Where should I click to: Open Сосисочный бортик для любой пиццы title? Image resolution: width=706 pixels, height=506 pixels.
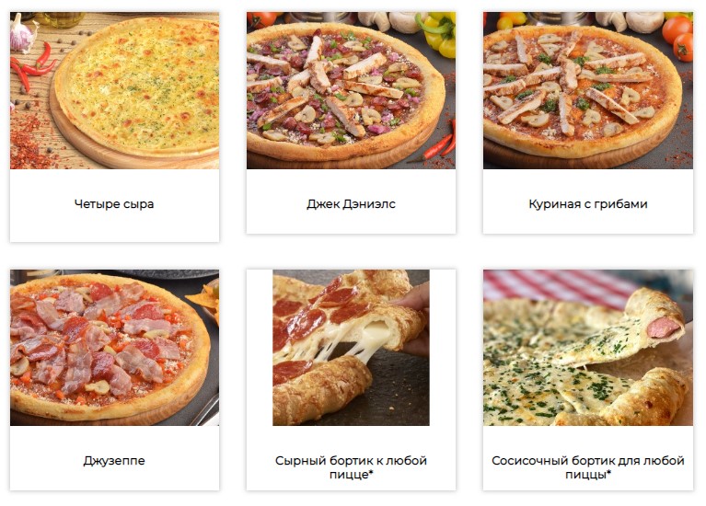588,467
